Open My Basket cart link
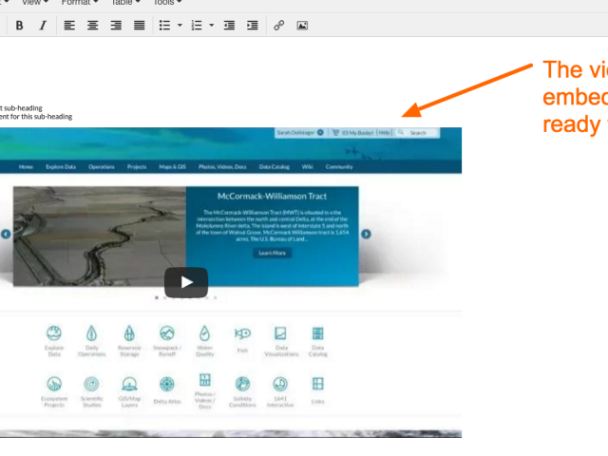The width and height of the screenshot is (608, 456). (x=353, y=133)
